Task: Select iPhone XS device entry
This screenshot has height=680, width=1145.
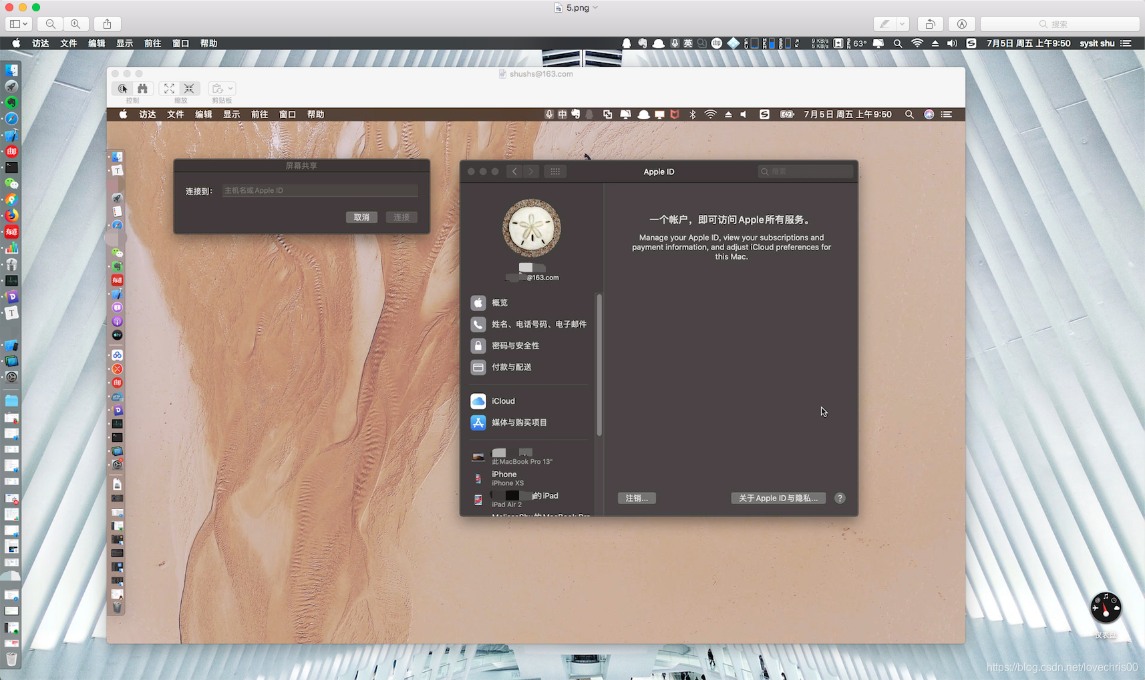Action: pos(528,478)
